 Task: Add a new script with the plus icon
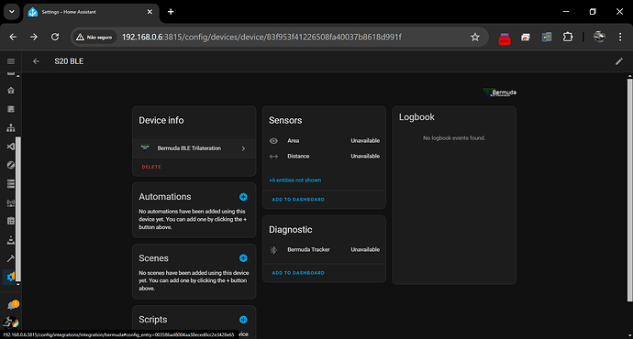pyautogui.click(x=243, y=320)
